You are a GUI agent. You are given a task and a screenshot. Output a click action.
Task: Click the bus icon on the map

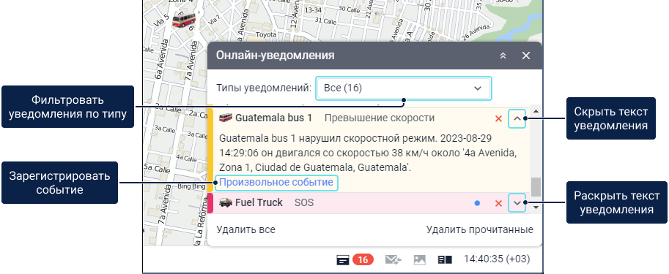tap(183, 20)
